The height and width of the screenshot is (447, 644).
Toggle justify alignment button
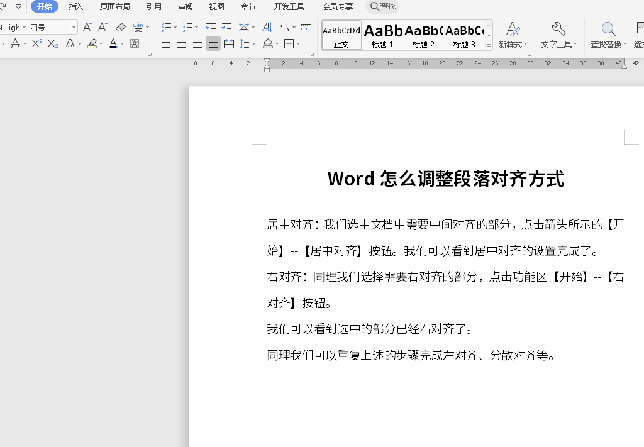point(213,43)
